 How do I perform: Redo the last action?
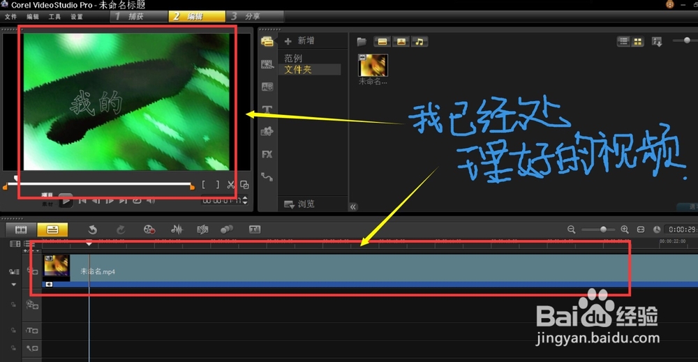[x=120, y=229]
